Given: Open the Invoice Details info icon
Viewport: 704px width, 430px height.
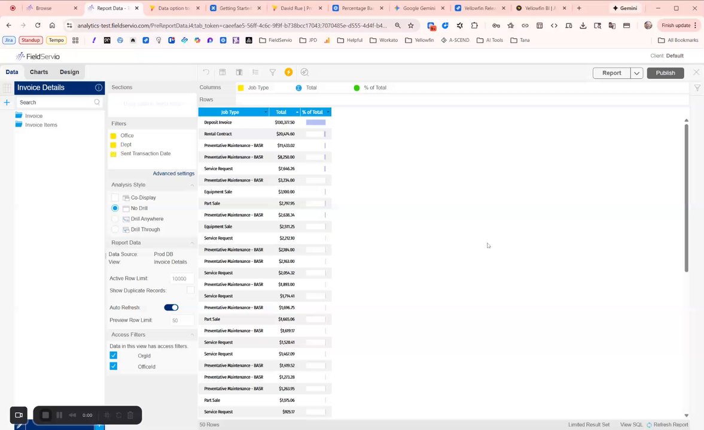Looking at the screenshot, I should point(98,87).
